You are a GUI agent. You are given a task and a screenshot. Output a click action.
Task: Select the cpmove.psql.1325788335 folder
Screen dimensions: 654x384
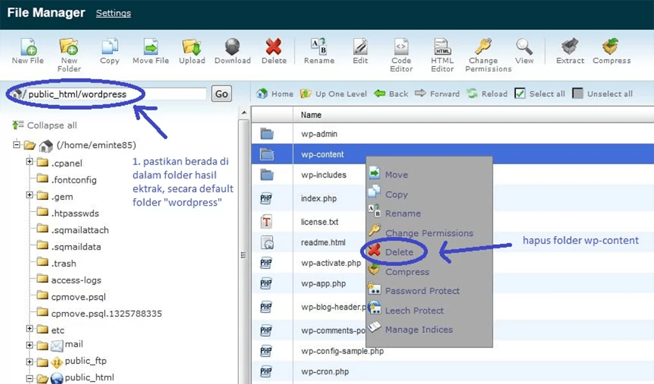click(99, 314)
